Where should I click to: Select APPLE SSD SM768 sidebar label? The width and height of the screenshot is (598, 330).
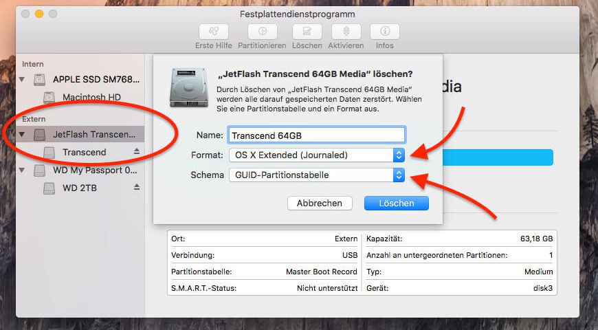pyautogui.click(x=96, y=79)
